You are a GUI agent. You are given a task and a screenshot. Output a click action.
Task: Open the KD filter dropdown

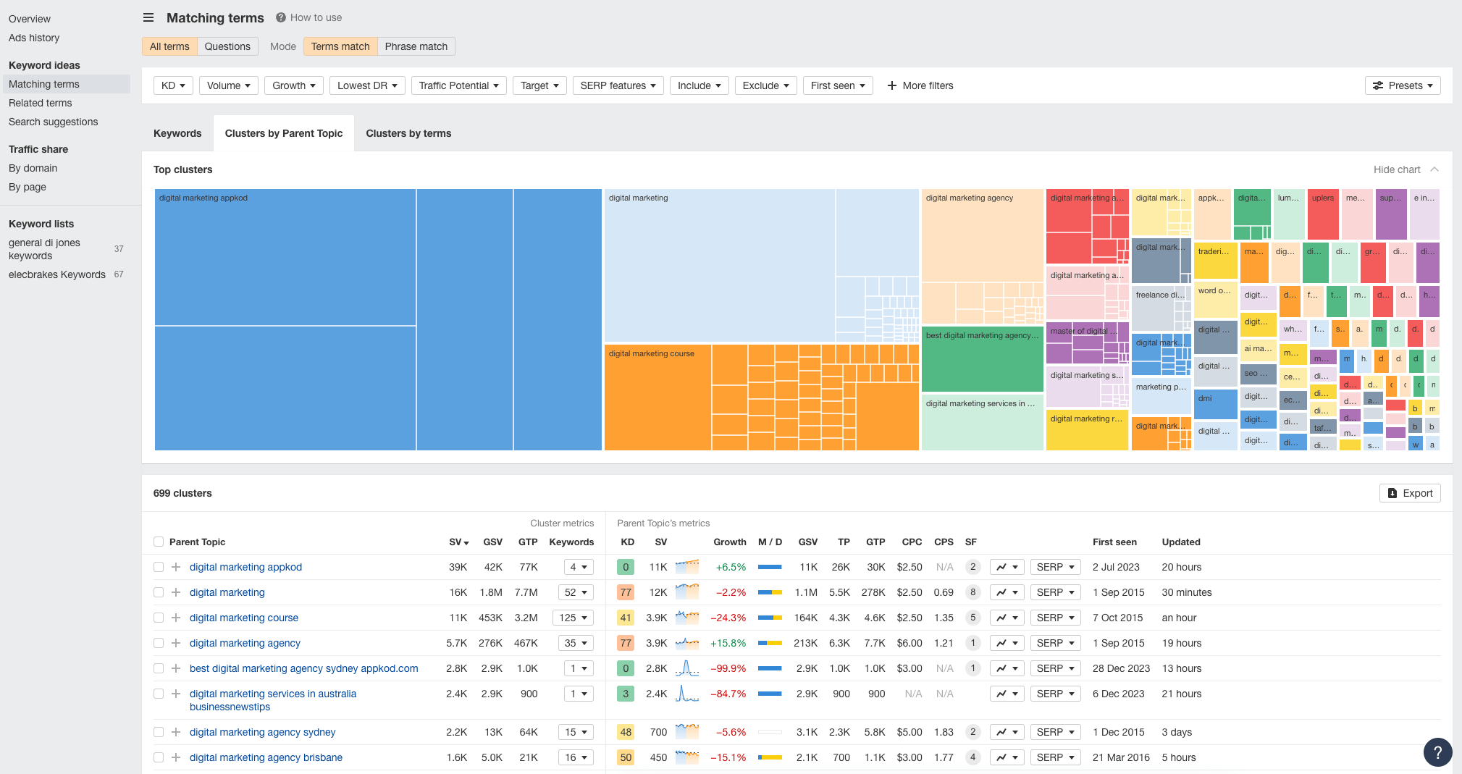click(173, 85)
